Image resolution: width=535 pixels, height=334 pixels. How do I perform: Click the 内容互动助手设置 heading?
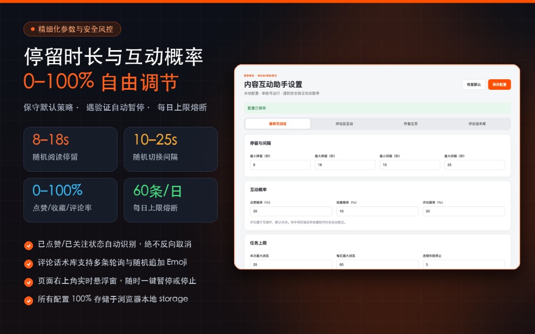(x=273, y=84)
